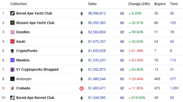Click Antonym collection thumbnail
This screenshot has width=183, height=102.
(x=12, y=79)
